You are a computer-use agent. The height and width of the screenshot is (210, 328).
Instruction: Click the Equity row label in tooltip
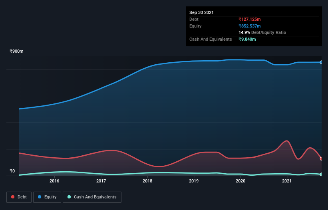195,26
